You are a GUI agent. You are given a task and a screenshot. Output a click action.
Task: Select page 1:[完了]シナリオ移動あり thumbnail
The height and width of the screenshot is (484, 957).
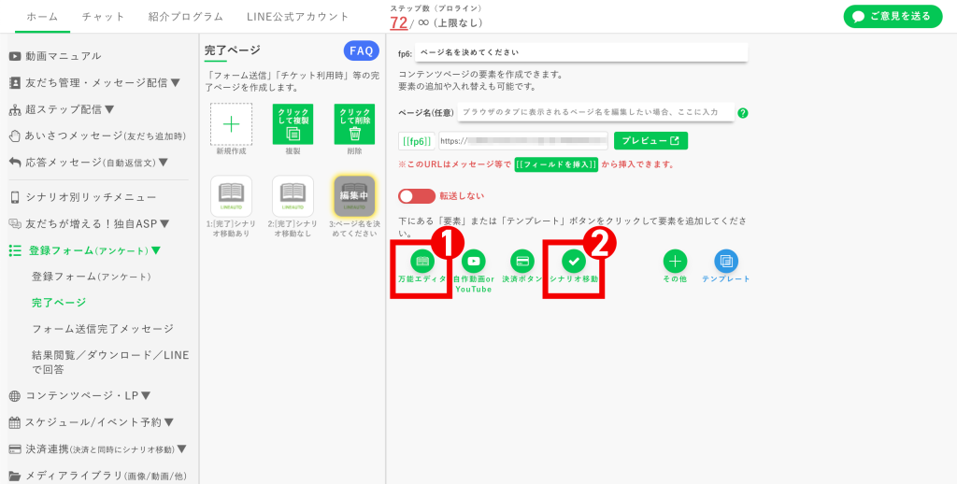(232, 196)
